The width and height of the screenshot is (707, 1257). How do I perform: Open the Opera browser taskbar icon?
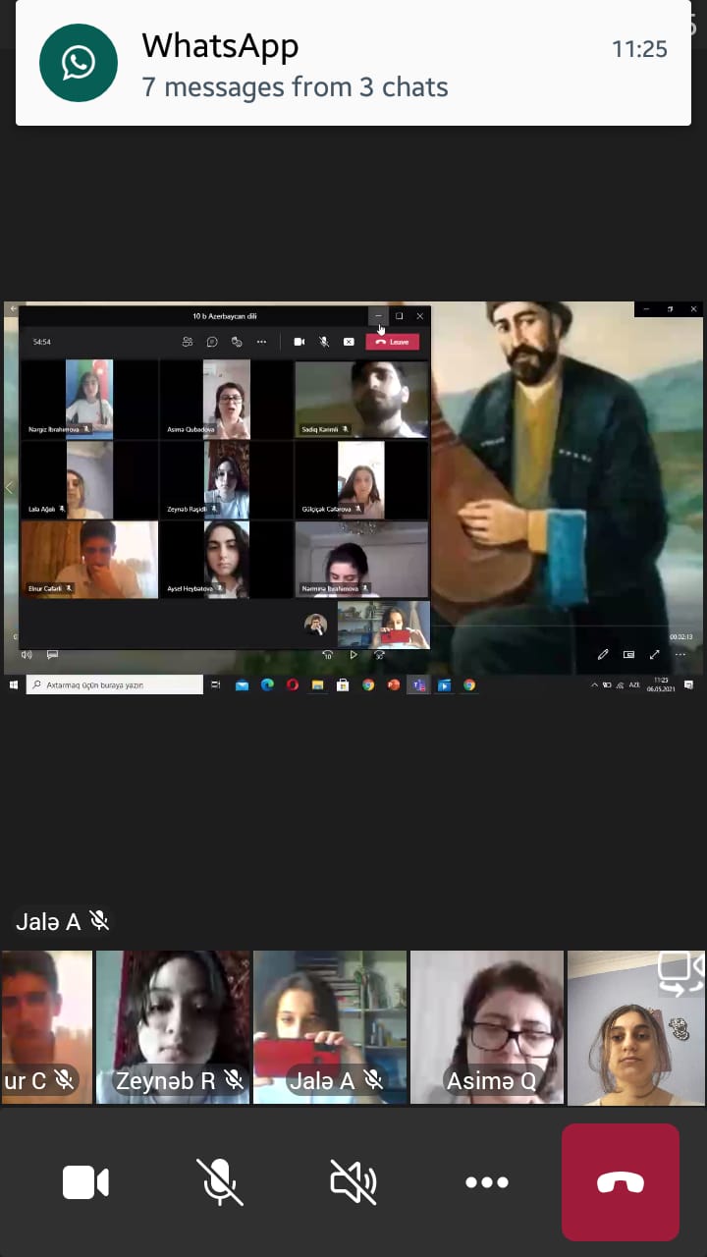point(293,684)
